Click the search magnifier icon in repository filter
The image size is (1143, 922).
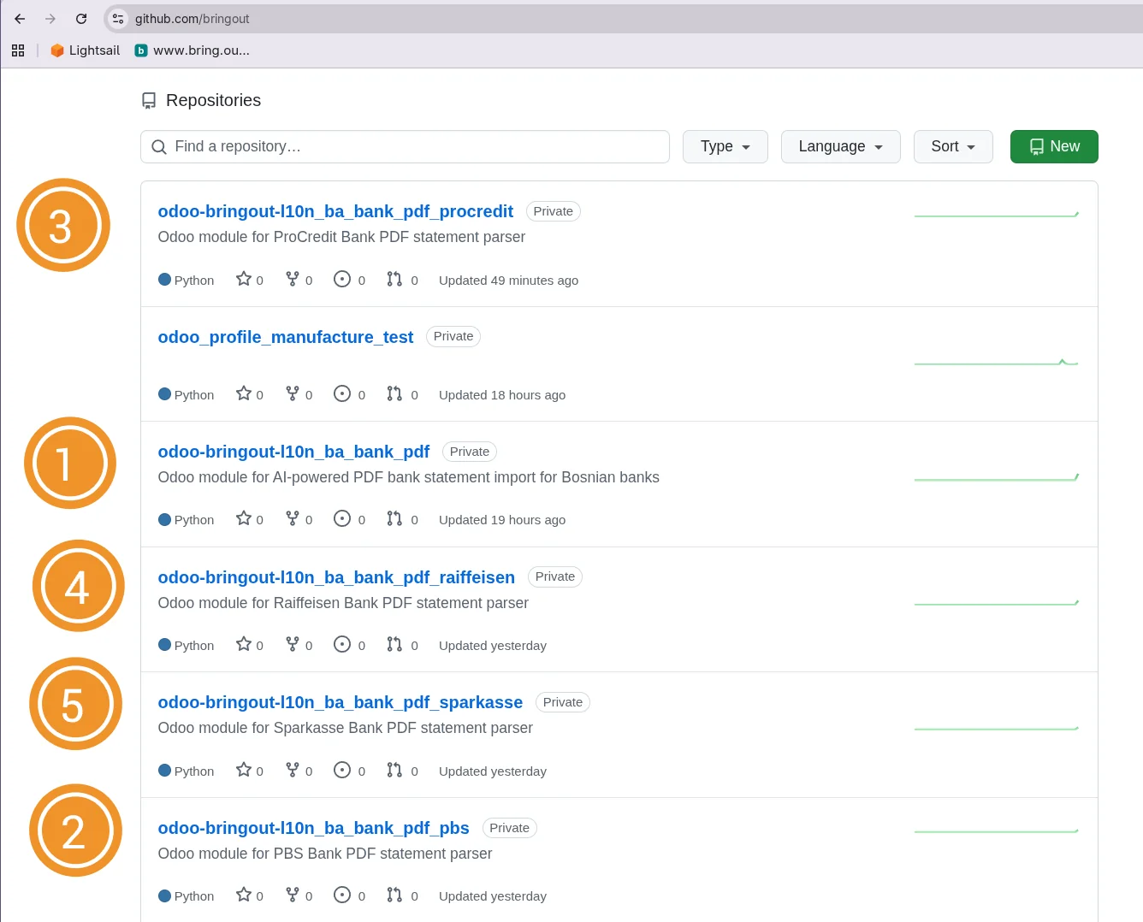click(x=159, y=146)
